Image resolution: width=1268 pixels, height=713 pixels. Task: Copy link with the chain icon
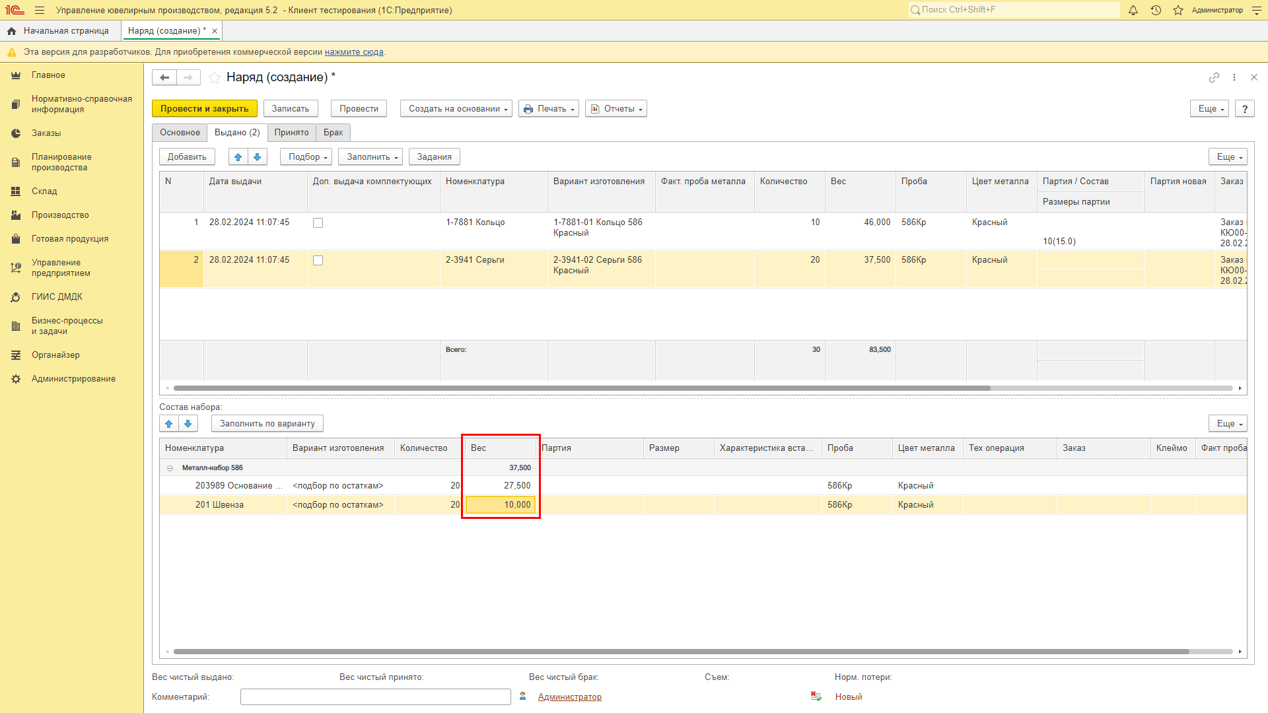point(1214,77)
